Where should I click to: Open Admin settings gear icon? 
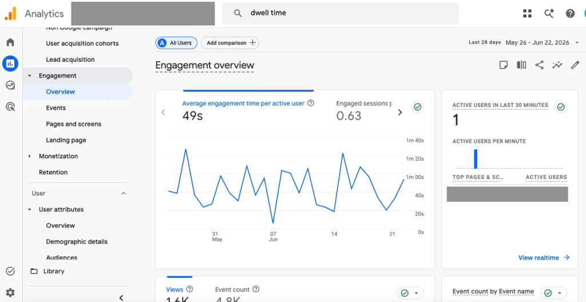[x=10, y=292]
